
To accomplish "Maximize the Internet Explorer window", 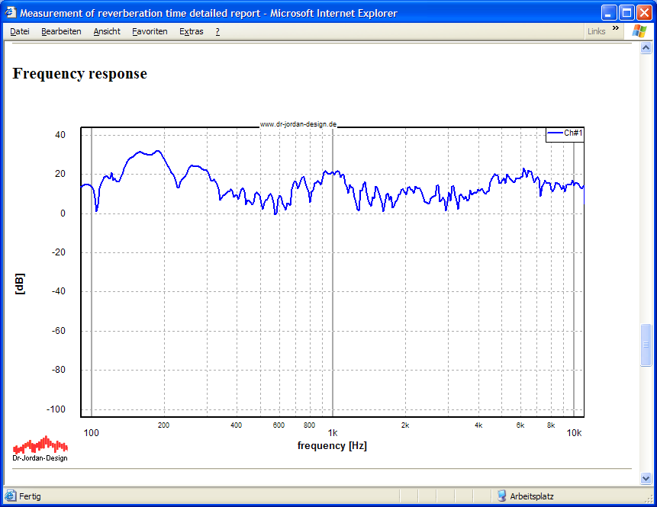I will pos(626,12).
